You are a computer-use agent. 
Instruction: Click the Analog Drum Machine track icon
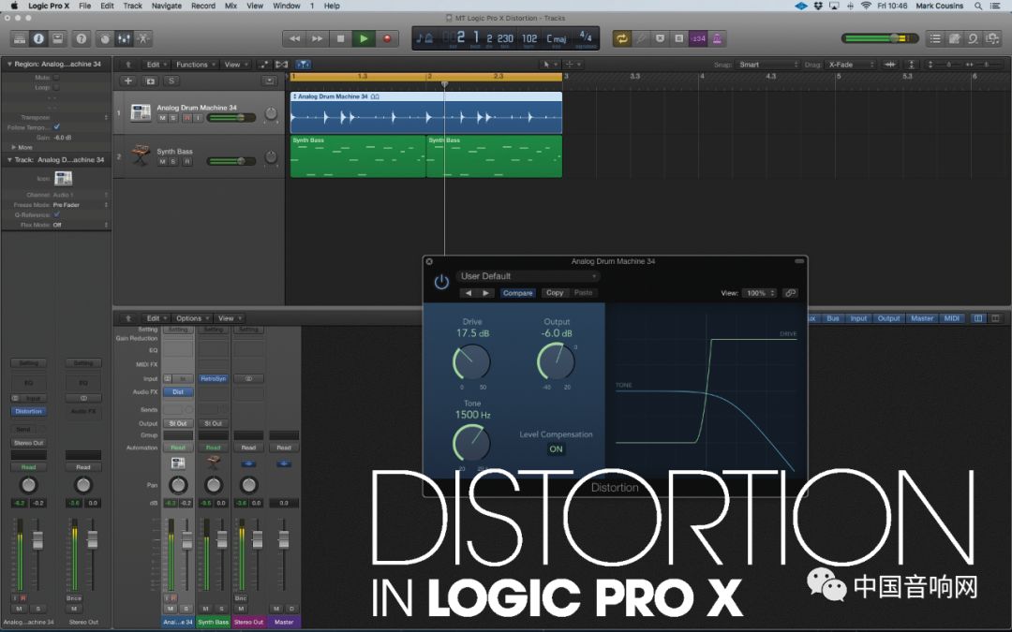(x=141, y=112)
